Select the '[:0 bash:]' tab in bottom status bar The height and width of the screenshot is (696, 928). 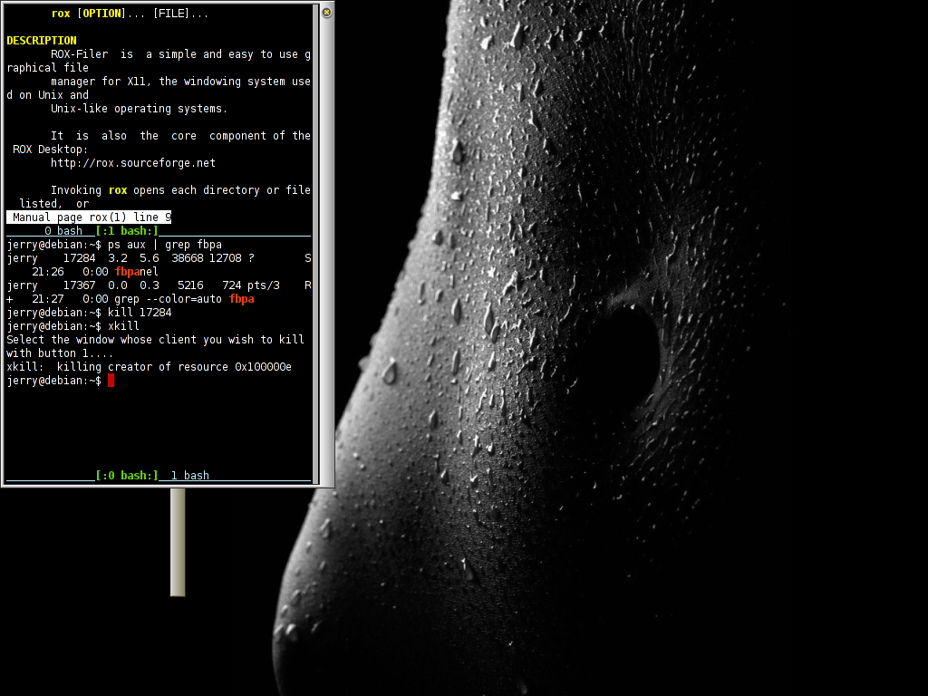pos(127,475)
